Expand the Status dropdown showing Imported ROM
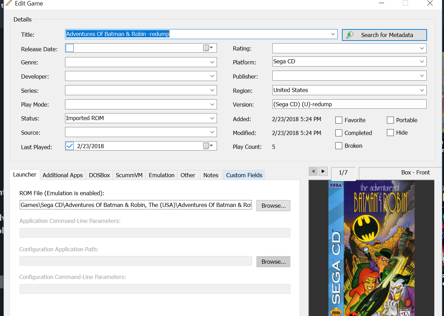The width and height of the screenshot is (444, 316). [x=212, y=118]
